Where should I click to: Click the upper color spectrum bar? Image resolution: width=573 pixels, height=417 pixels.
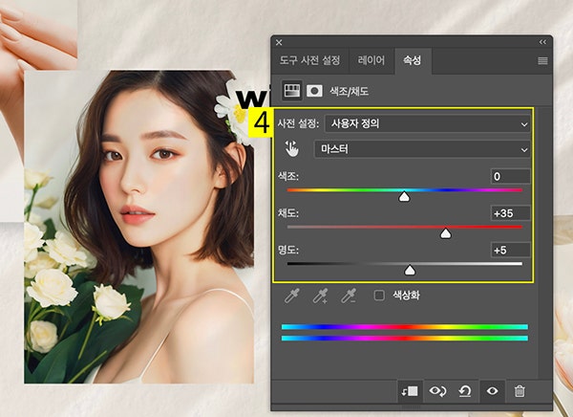click(x=405, y=327)
